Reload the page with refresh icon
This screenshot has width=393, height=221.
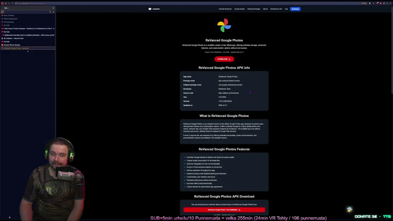[12, 3]
